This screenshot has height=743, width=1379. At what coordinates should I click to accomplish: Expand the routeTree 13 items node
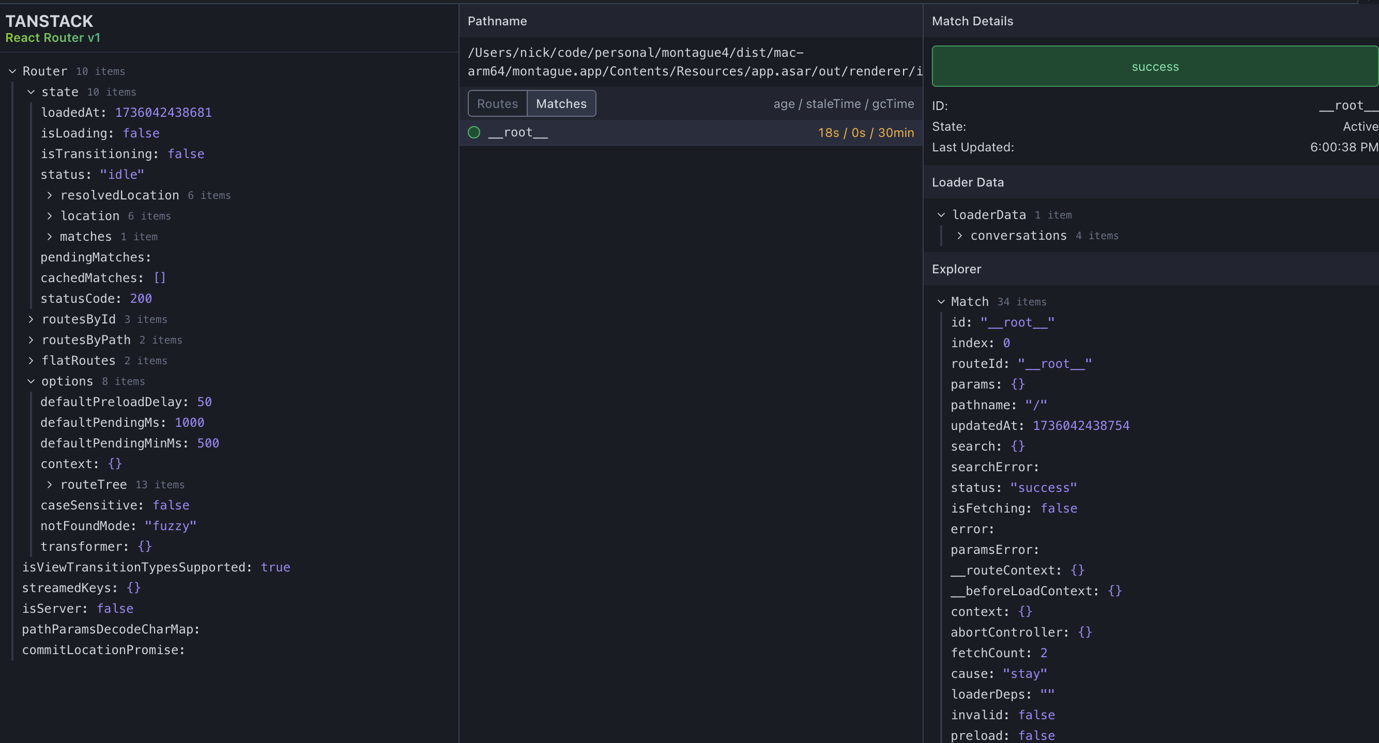click(49, 485)
